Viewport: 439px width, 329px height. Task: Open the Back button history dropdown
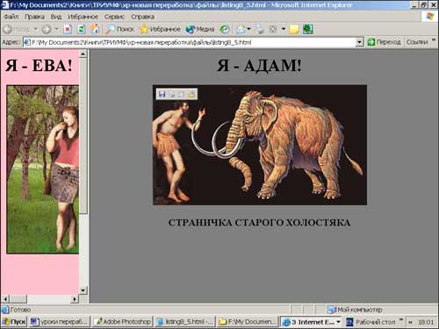coord(36,29)
